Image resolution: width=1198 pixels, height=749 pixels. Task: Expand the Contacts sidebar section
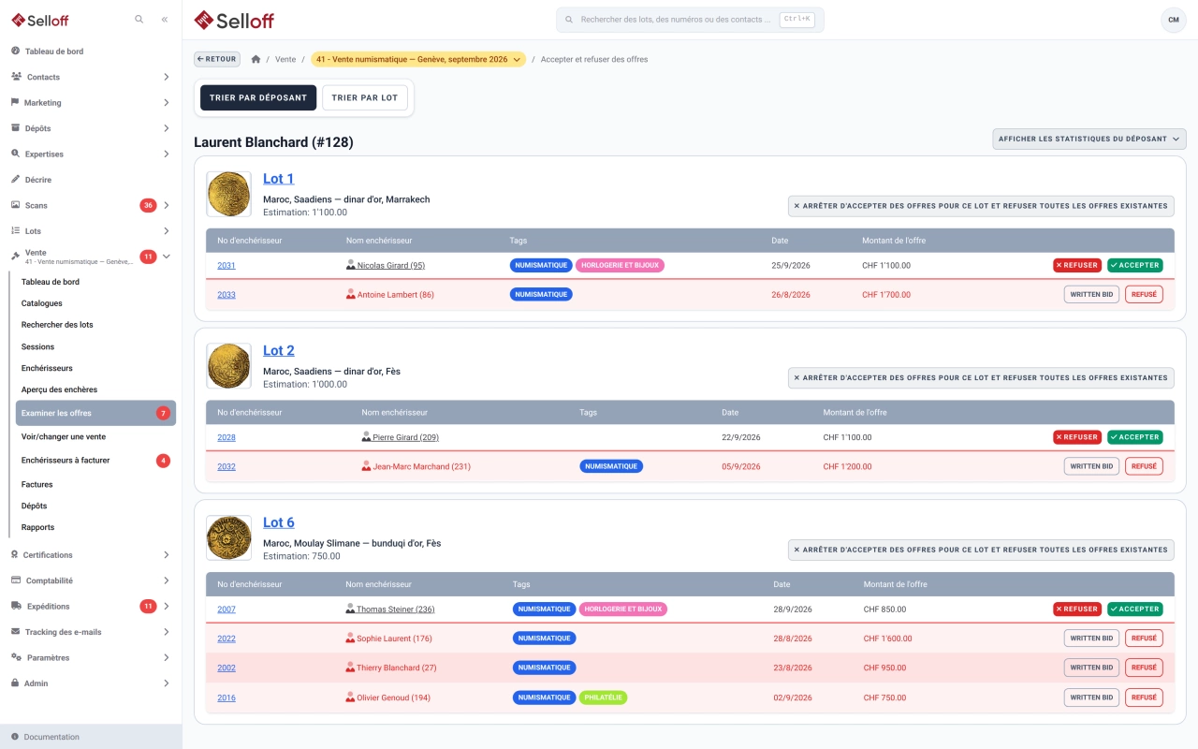(166, 77)
